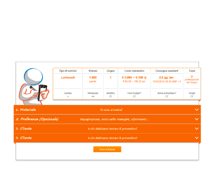Click the Fuori budget? link
The width and height of the screenshot is (213, 173).
[134, 93]
